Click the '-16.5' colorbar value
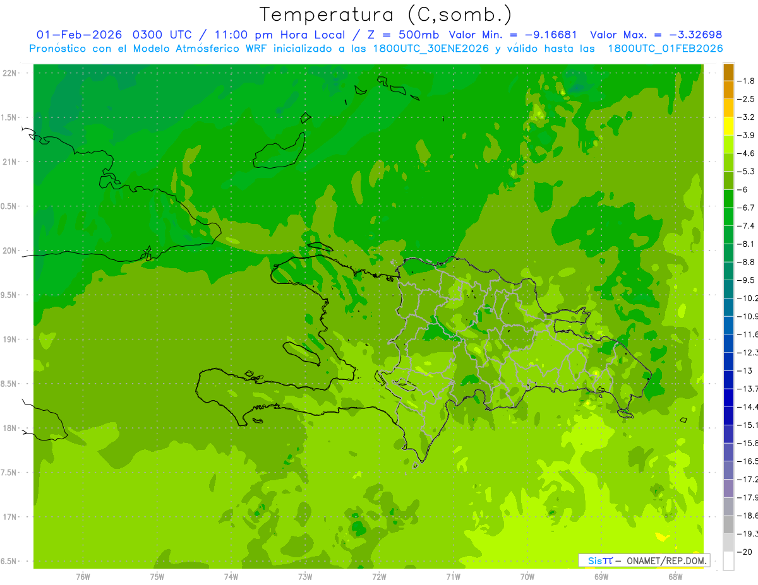The image size is (758, 585). coord(749,461)
